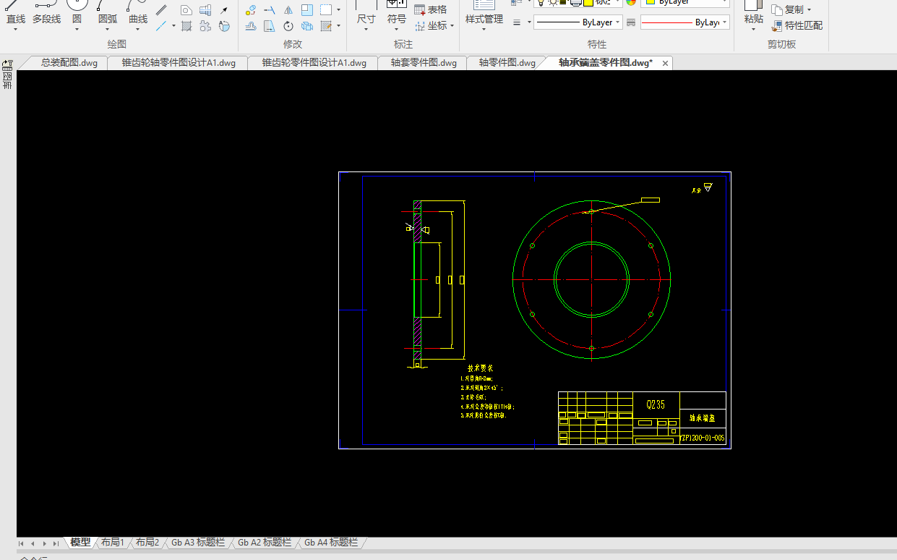Click the mirror tool in 修改 panel
Screen dimensions: 897x560
click(x=288, y=10)
